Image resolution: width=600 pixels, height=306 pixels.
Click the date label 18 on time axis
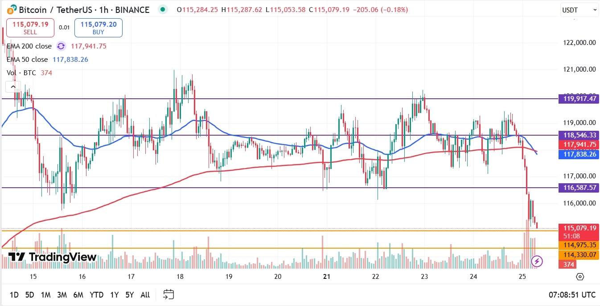[x=180, y=277]
